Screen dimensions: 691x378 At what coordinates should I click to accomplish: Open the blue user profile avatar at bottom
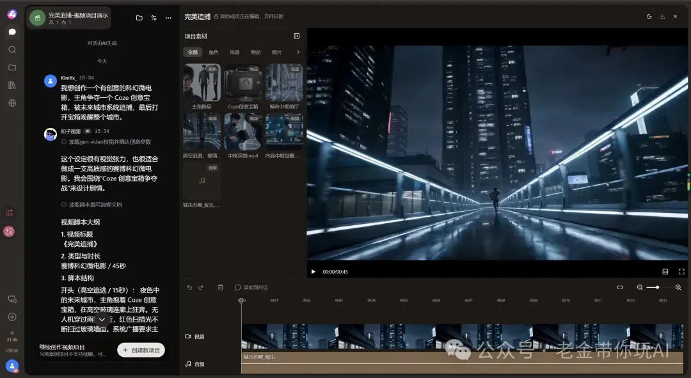pyautogui.click(x=12, y=366)
